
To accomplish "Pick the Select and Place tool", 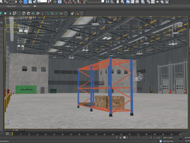I will click(x=35, y=2).
